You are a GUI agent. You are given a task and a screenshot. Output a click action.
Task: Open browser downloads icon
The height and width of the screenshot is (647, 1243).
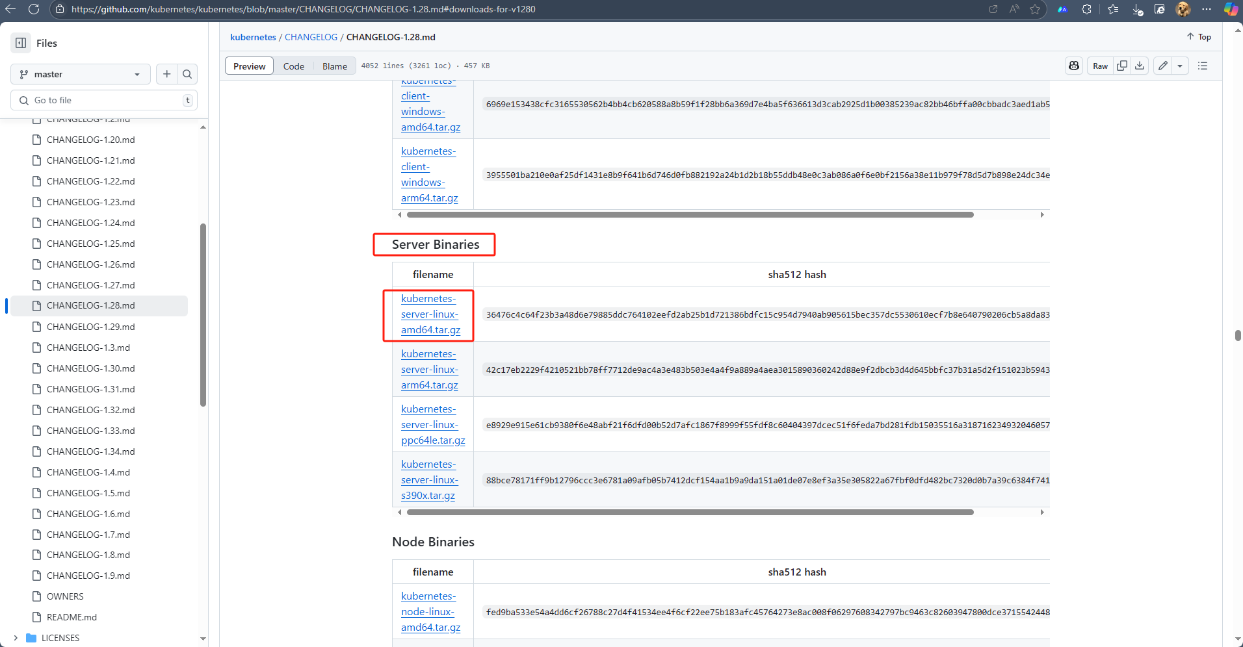coord(1137,9)
